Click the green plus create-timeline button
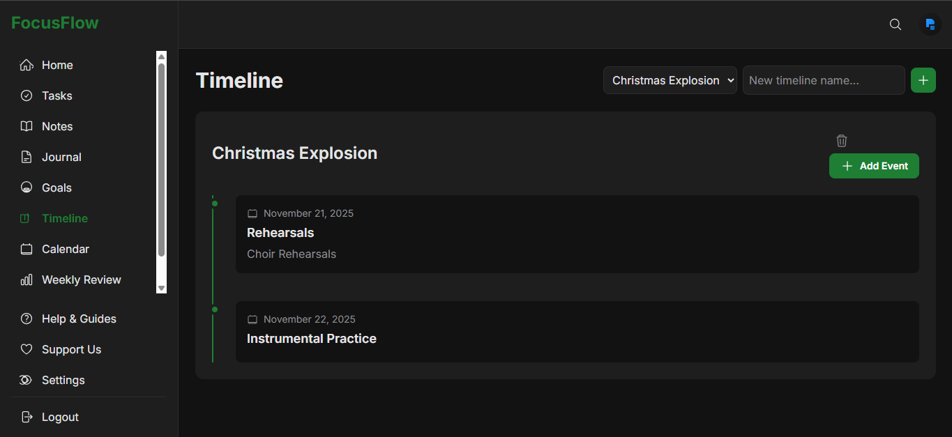 (923, 80)
